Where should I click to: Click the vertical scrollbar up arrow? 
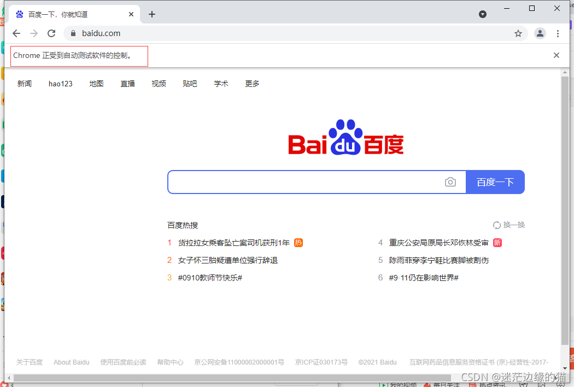(565, 72)
